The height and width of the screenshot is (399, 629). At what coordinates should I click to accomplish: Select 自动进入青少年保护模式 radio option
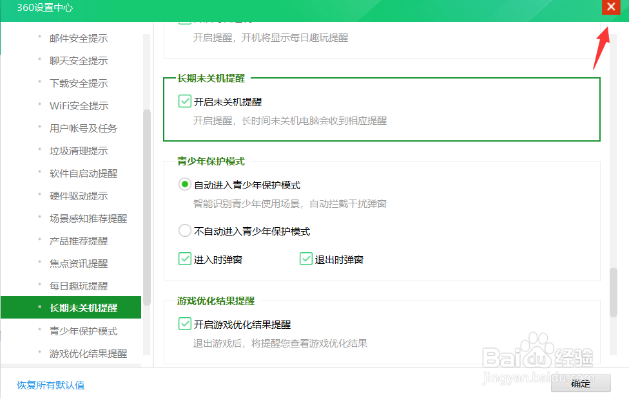click(185, 184)
